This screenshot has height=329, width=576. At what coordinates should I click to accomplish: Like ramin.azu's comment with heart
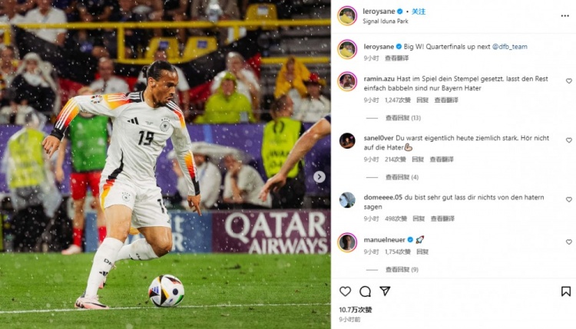click(568, 81)
